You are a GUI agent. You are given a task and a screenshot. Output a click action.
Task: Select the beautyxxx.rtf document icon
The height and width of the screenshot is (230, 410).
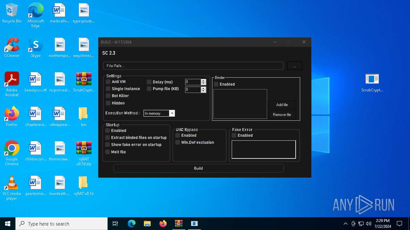tap(36, 82)
